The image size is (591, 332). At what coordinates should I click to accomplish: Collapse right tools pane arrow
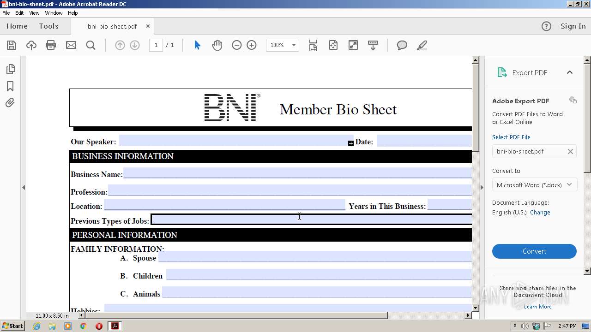(482, 187)
